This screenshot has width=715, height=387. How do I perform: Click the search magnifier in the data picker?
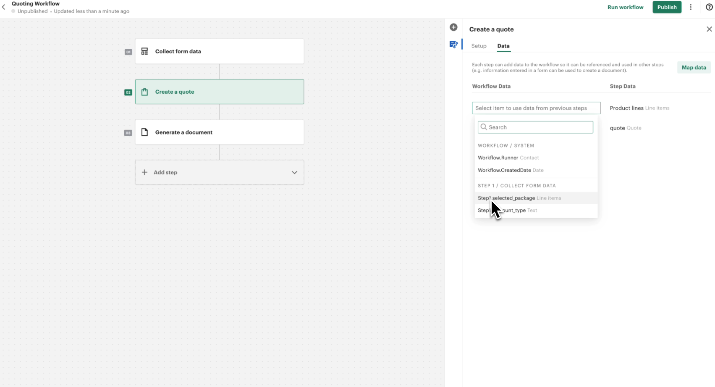pos(484,127)
